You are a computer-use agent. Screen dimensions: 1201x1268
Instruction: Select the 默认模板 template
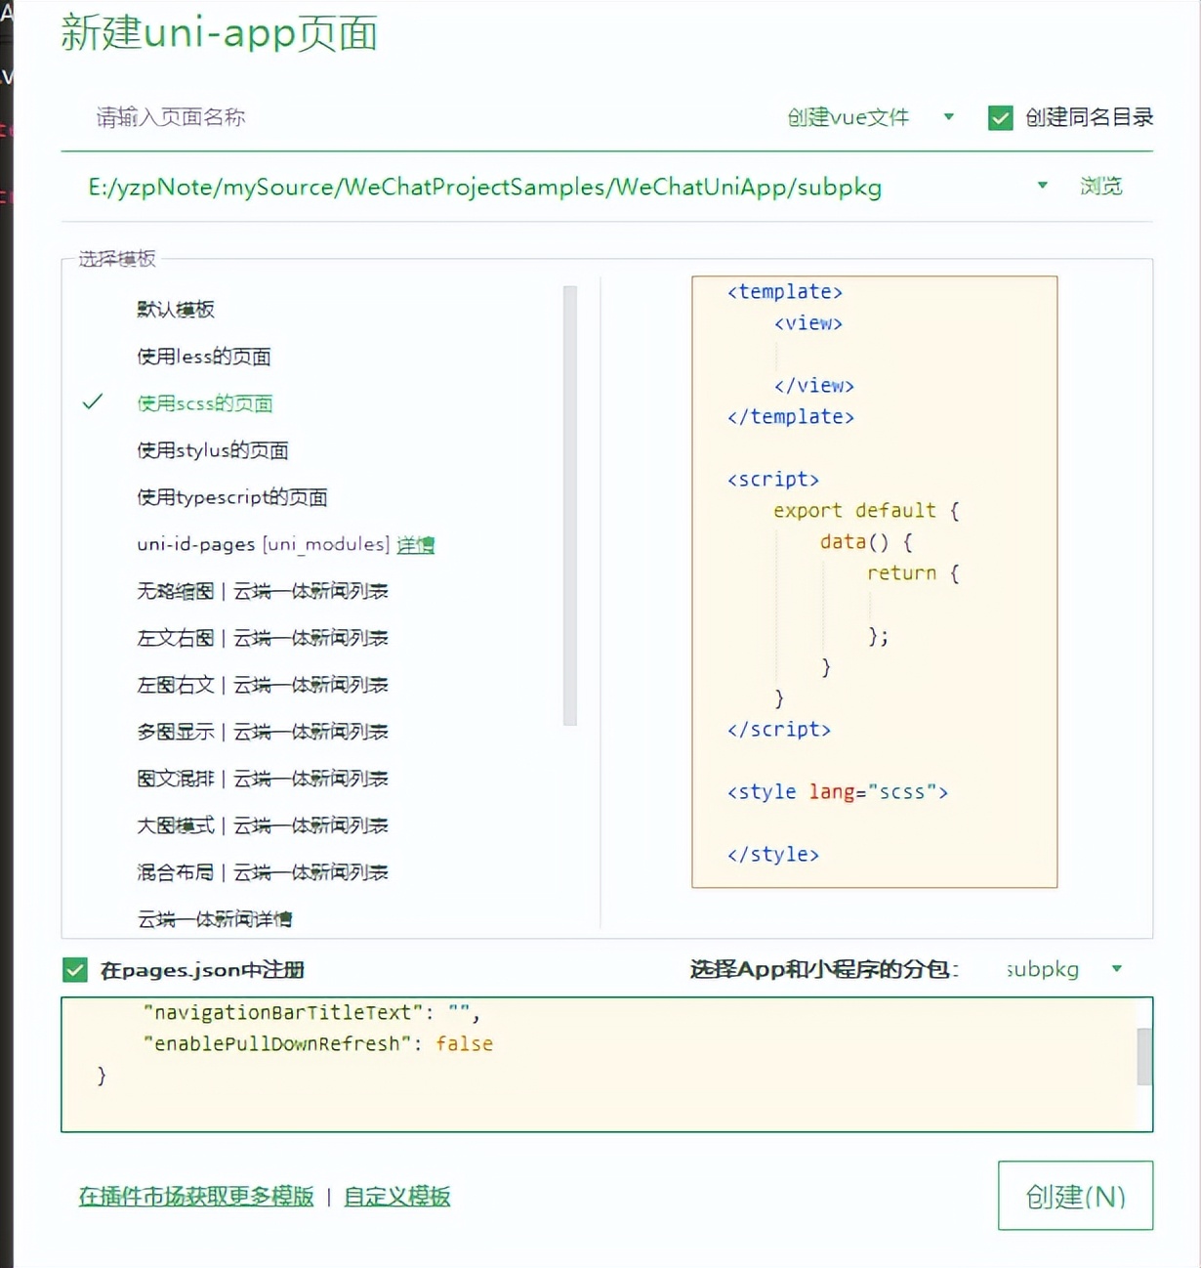pyautogui.click(x=176, y=310)
